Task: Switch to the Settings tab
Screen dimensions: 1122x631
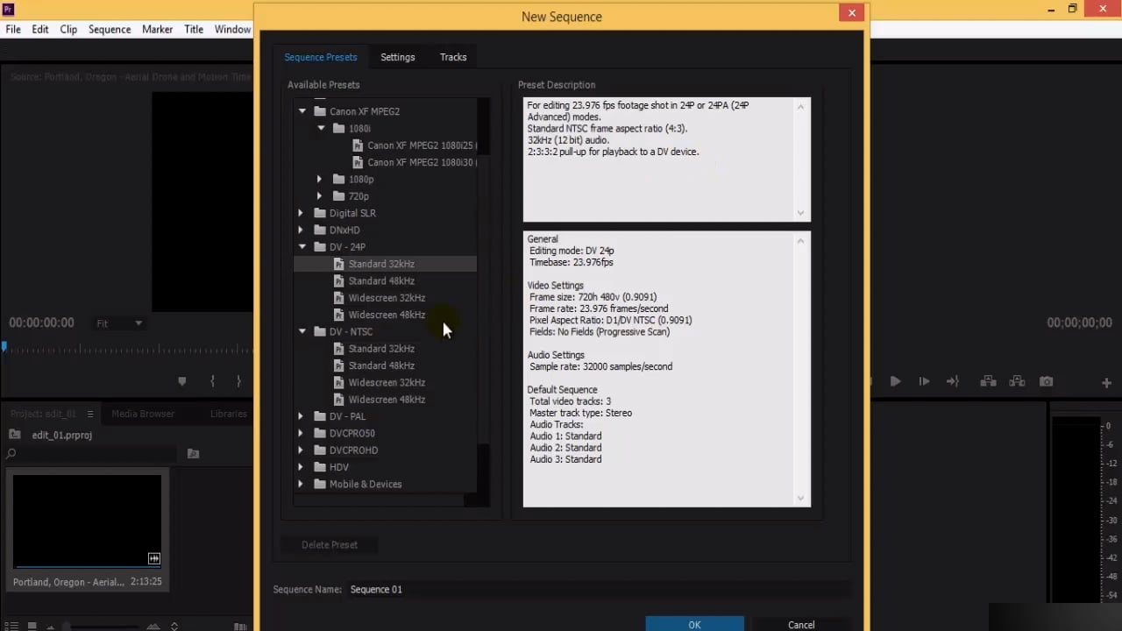Action: click(x=398, y=57)
